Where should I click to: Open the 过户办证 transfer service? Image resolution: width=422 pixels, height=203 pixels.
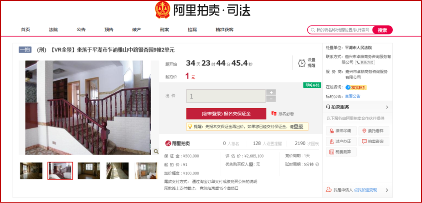341,141
